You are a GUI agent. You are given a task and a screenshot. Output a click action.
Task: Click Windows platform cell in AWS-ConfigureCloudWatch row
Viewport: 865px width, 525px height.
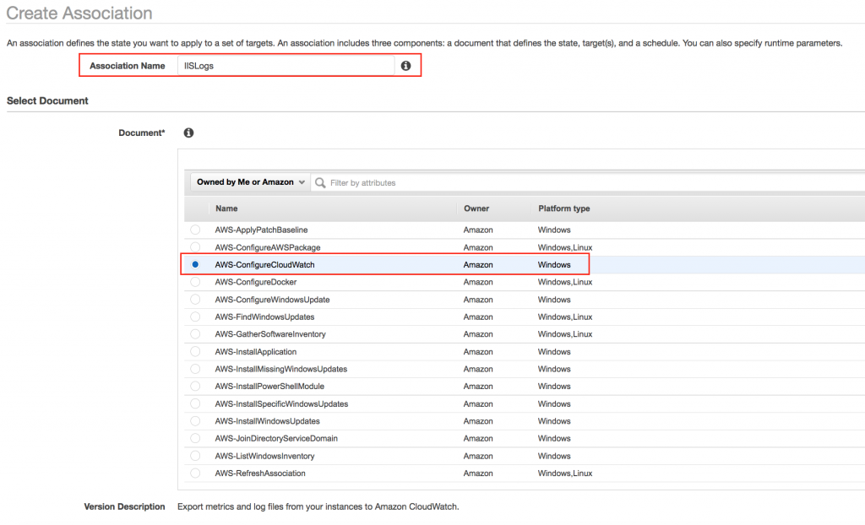[x=554, y=265]
